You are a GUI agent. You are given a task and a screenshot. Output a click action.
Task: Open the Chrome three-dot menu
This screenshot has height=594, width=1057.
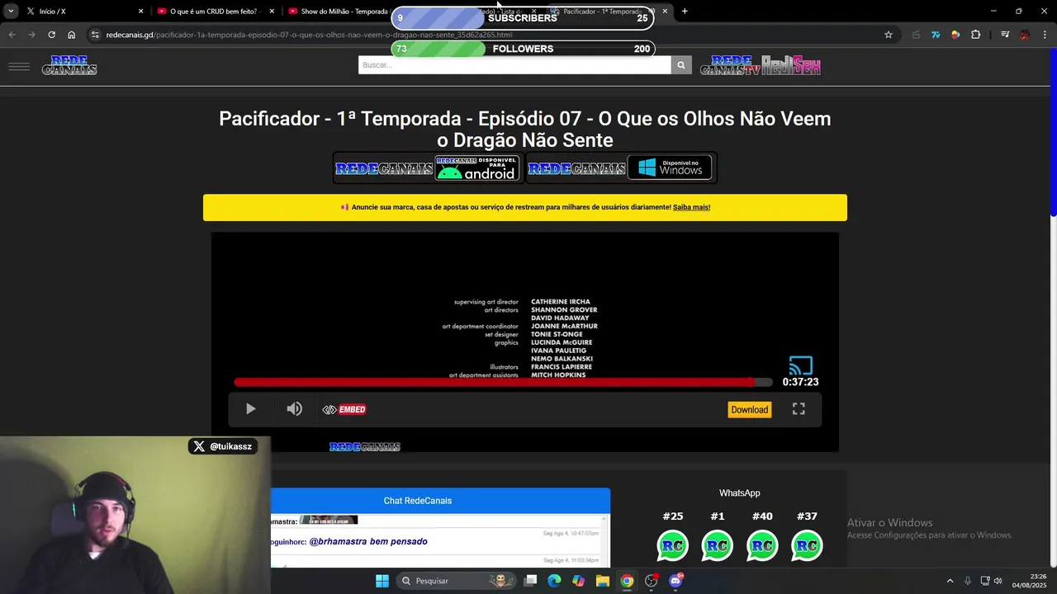point(1045,35)
